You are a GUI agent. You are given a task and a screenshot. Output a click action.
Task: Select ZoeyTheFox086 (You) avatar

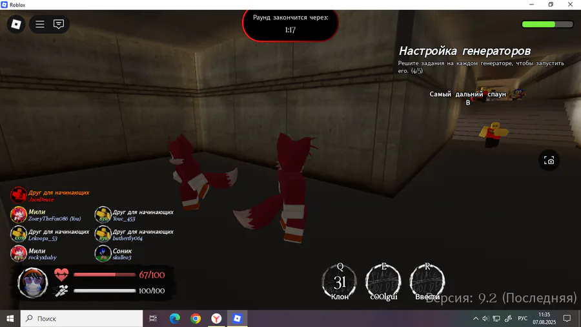[x=18, y=215]
